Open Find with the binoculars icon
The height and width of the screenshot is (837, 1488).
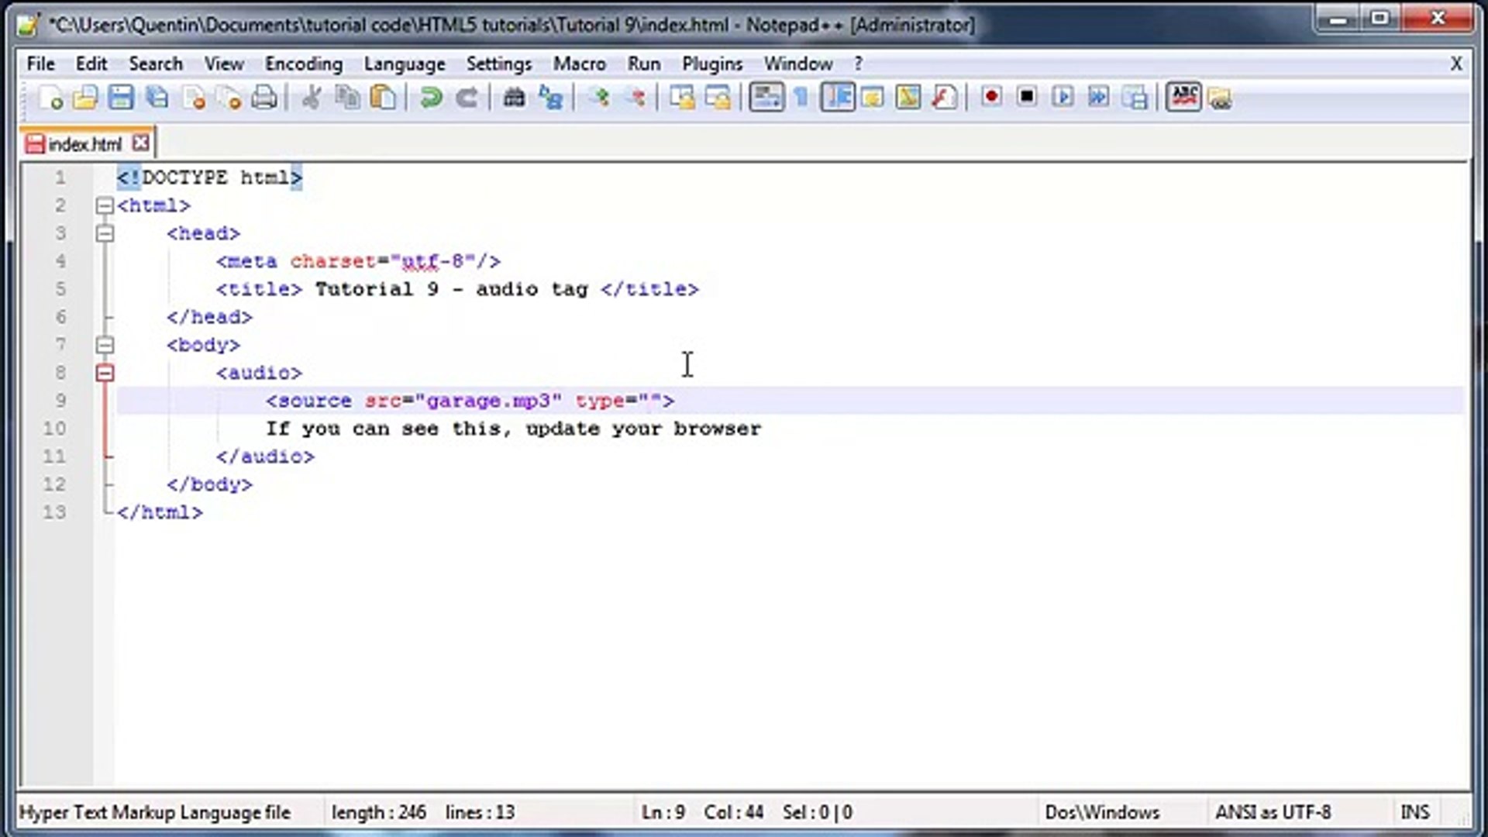514,98
